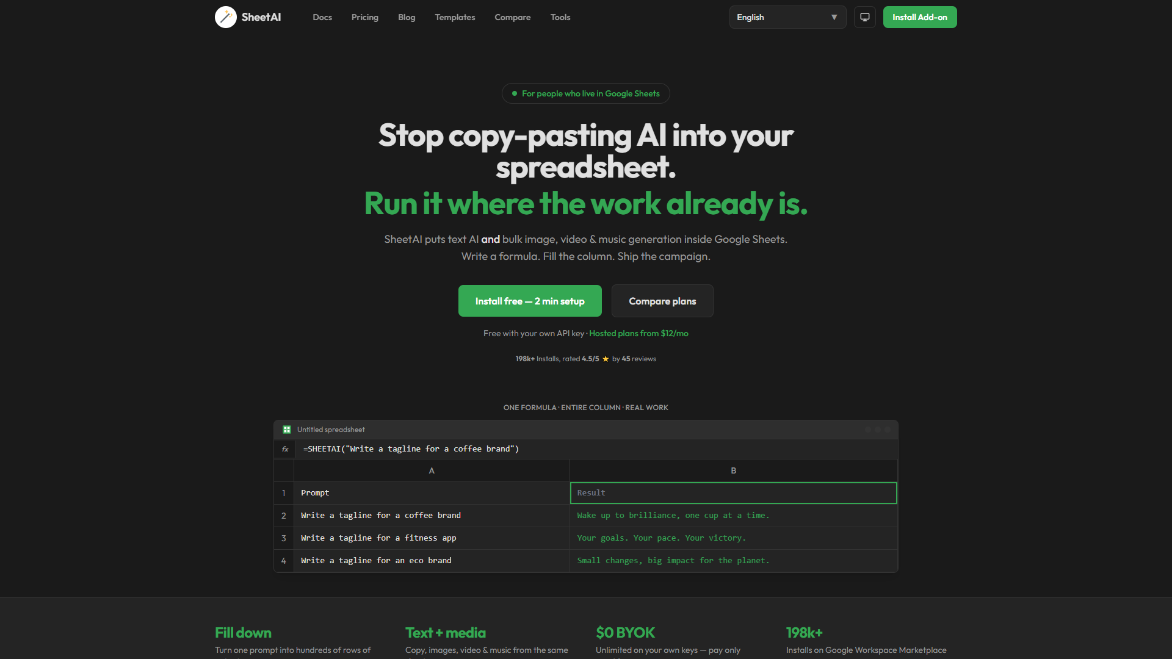Viewport: 1172px width, 659px height.
Task: Click the '198k+ Installs, rated 4.5/5' text
Action: (557, 359)
